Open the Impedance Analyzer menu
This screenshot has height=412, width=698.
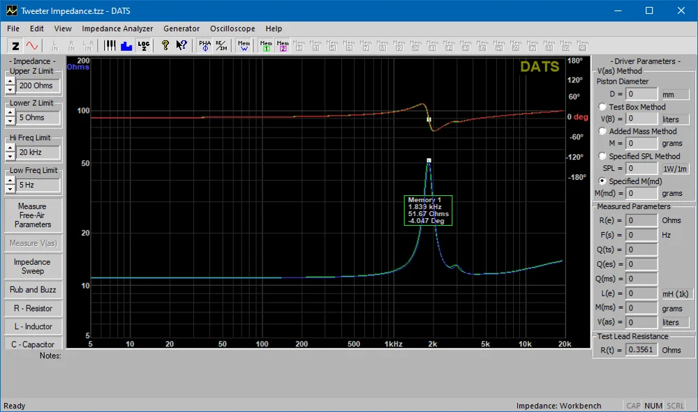pos(117,29)
